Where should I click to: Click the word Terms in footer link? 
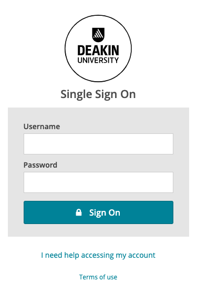tap(87, 277)
